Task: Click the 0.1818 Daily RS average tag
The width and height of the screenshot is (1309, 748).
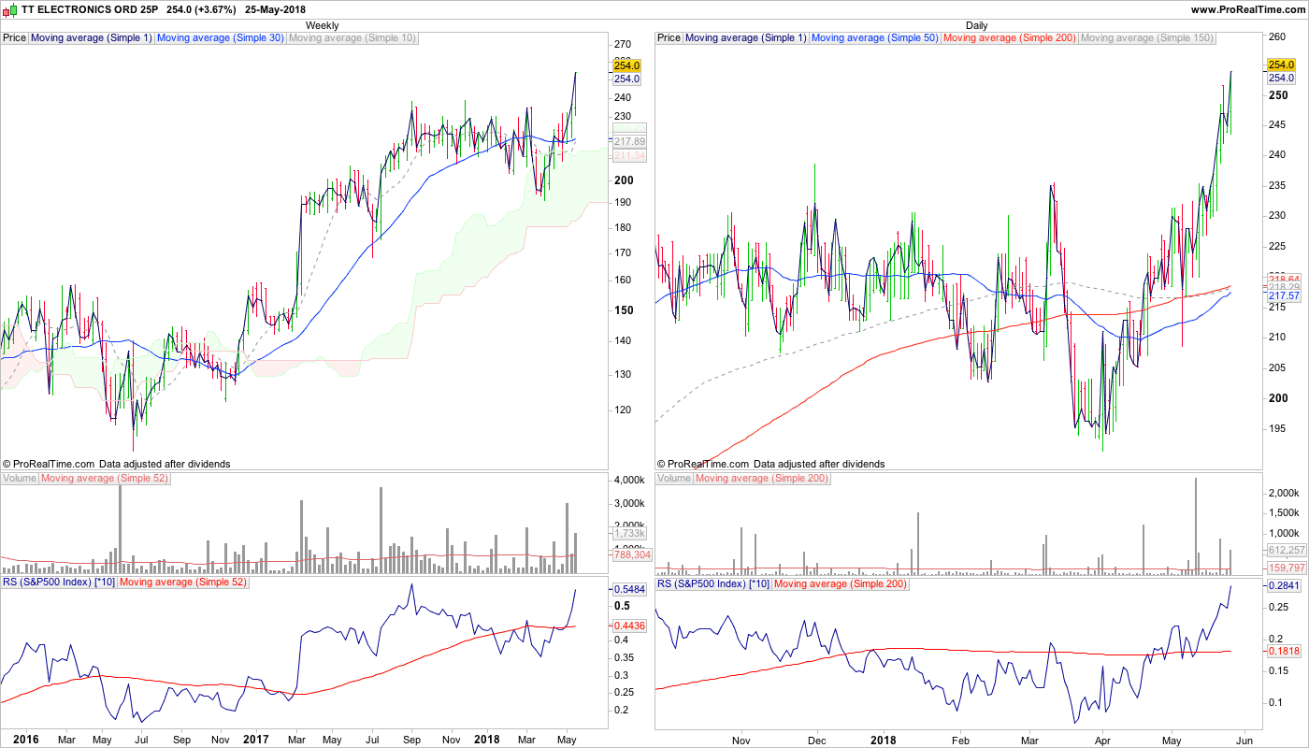Action: tap(1285, 651)
